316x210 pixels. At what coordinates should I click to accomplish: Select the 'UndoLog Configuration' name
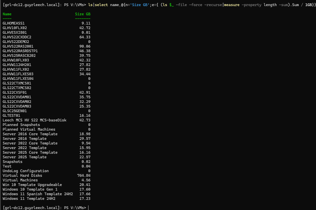click(x=26, y=171)
